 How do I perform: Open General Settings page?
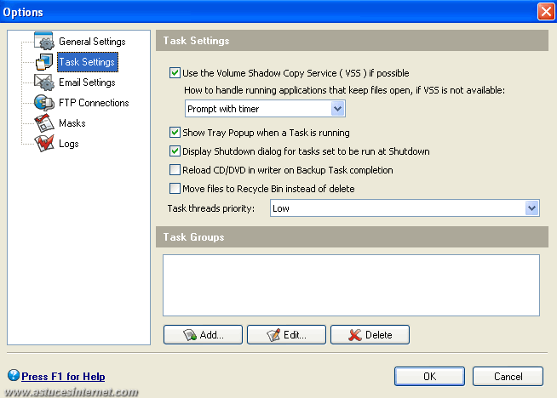click(92, 42)
